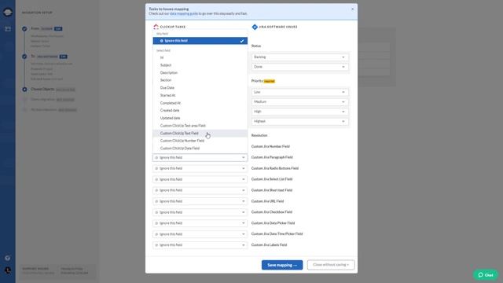
Task: Open the green Chat widget
Action: pos(486,275)
